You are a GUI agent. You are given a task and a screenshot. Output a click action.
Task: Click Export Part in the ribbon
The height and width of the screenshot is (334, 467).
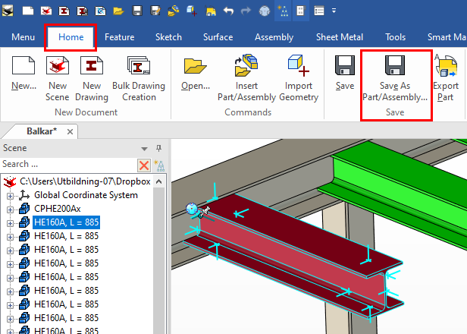point(445,78)
